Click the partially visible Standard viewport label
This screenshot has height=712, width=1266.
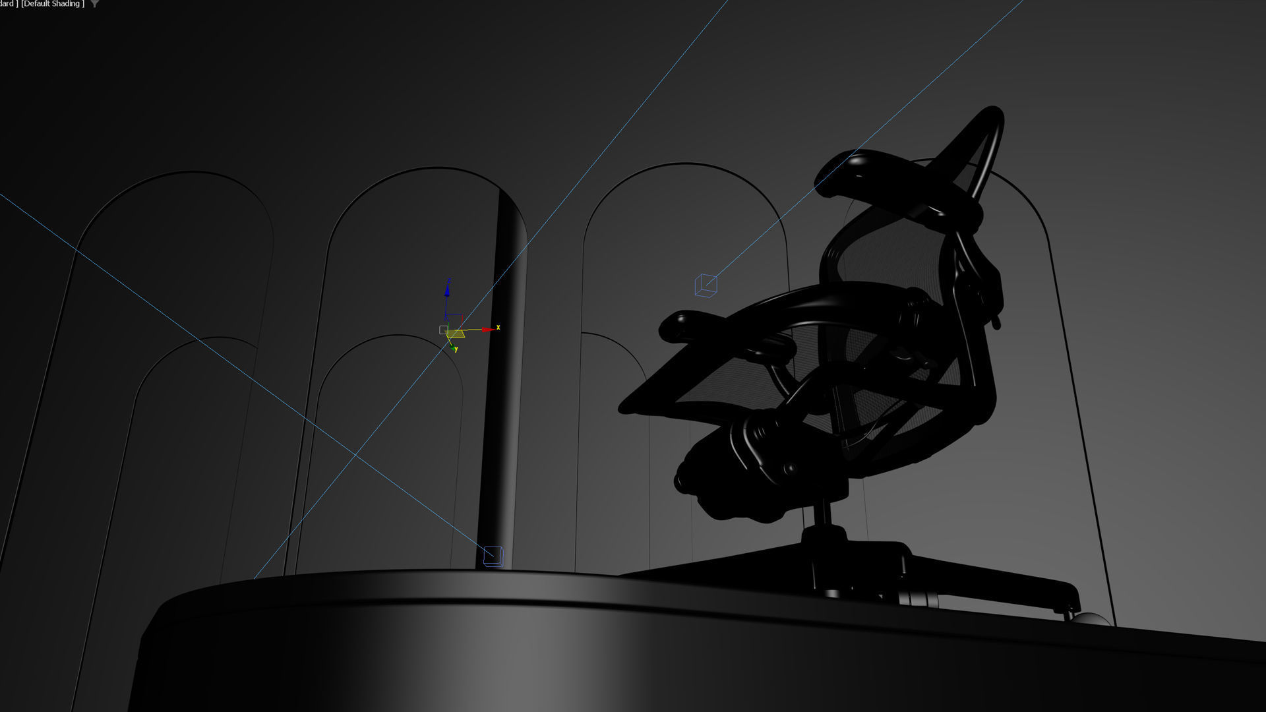(x=8, y=4)
